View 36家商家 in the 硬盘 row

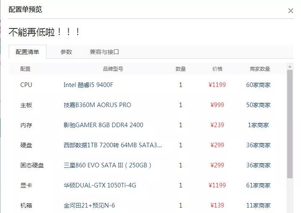click(258, 145)
